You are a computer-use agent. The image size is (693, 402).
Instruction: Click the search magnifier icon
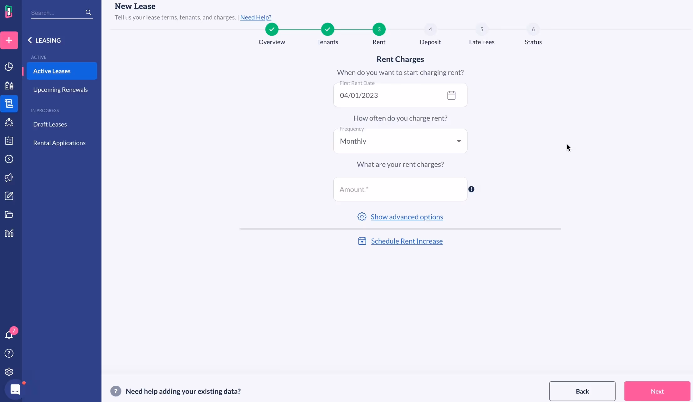tap(89, 12)
